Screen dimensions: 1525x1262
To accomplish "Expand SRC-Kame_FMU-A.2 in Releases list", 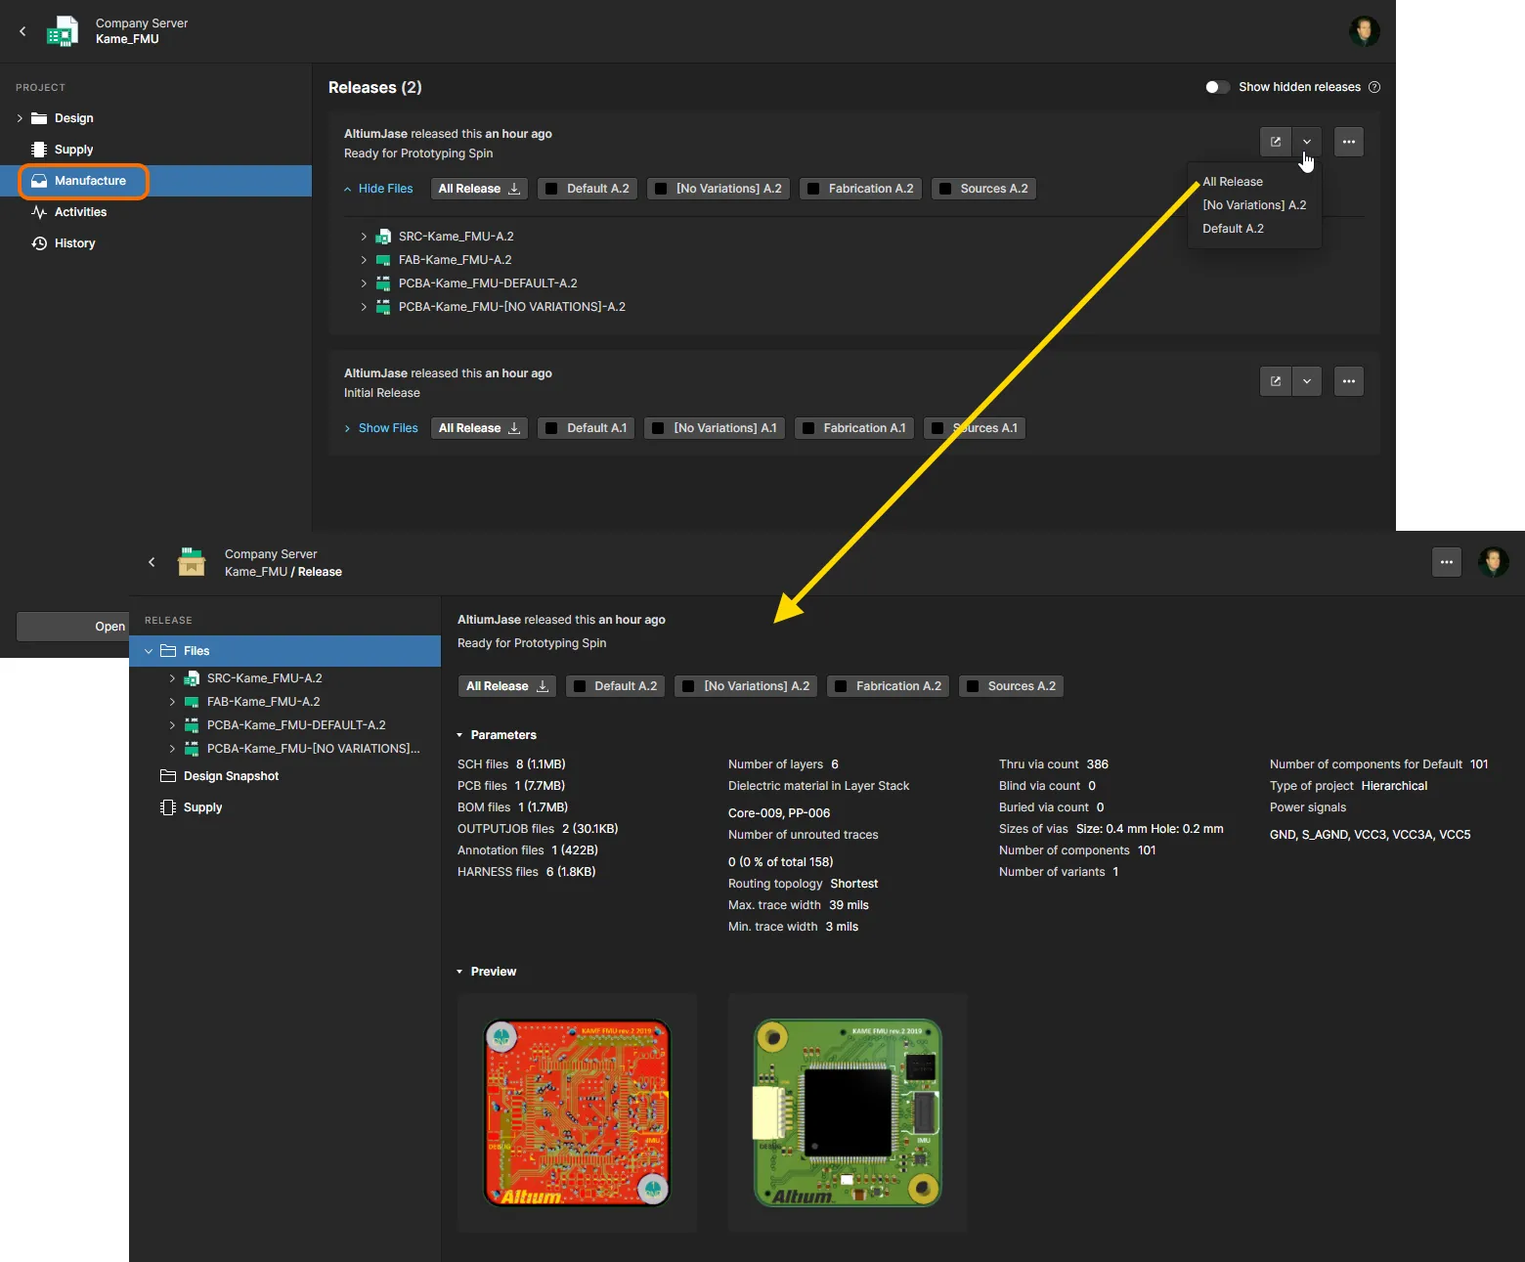I will point(364,237).
